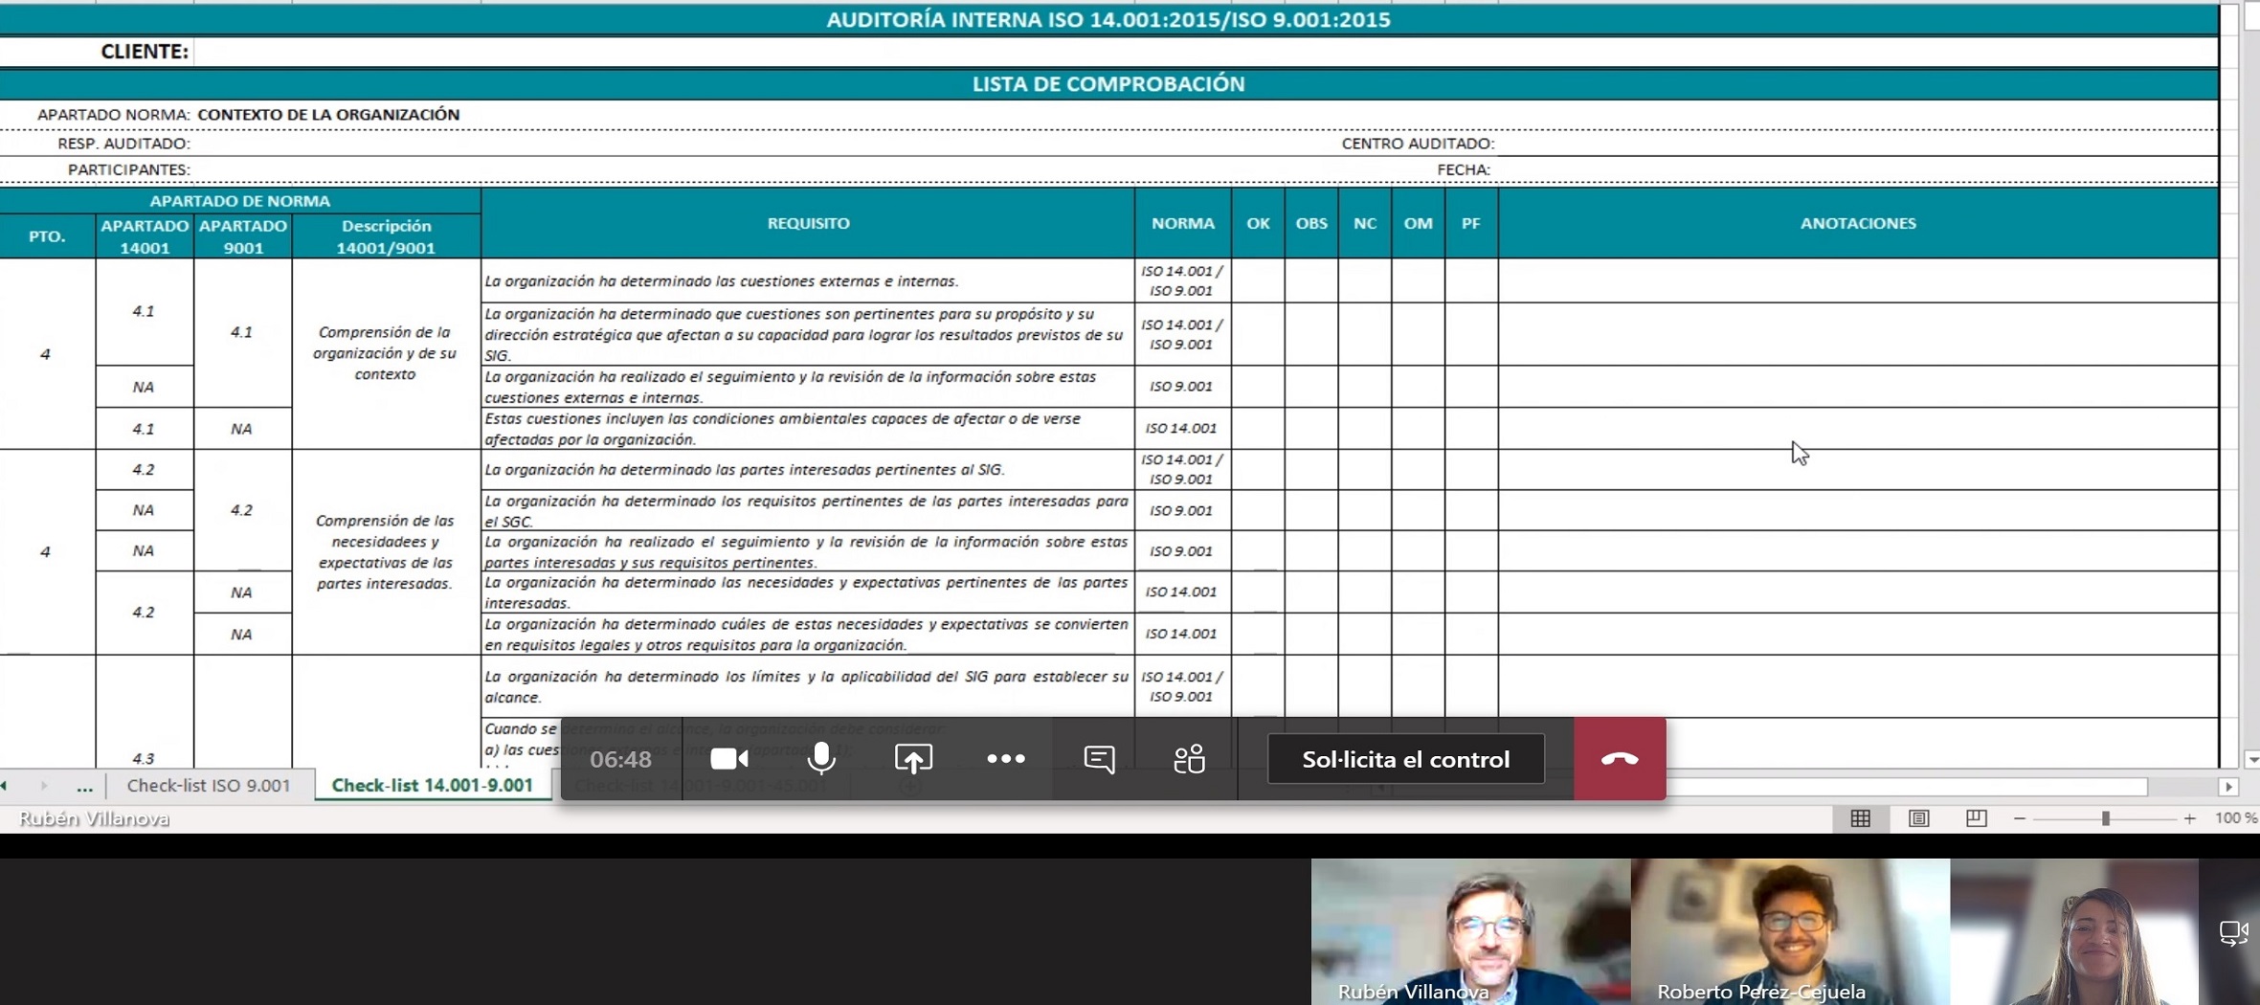The image size is (2260, 1005).
Task: Hang up the call
Action: click(1620, 759)
